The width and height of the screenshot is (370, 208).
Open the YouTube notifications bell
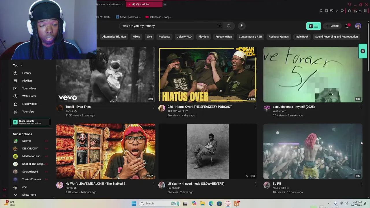coord(347,26)
